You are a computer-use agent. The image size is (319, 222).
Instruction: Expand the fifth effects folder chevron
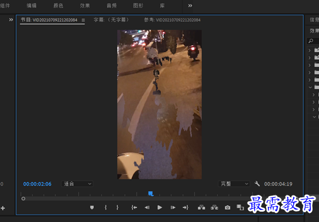[x=310, y=80]
